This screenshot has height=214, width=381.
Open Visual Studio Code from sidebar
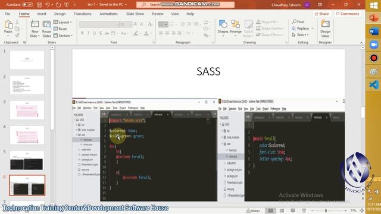coord(373,84)
